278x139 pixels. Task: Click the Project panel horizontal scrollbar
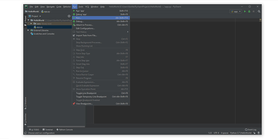click(56, 127)
